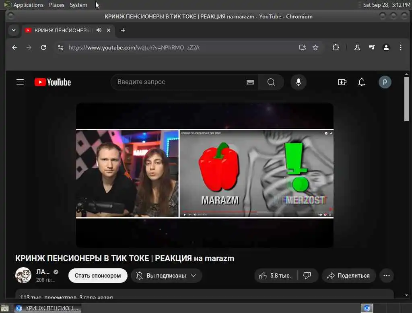Open more actions three-dot button under video
This screenshot has height=313, width=412.
click(387, 276)
